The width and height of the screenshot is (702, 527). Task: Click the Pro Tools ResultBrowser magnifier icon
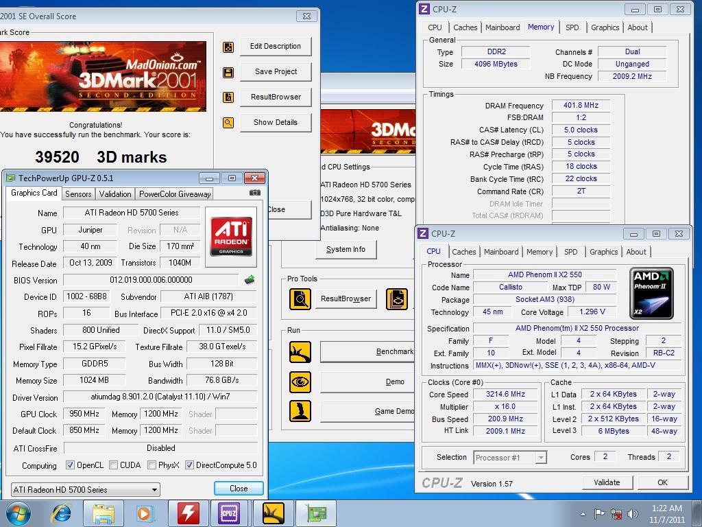[300, 299]
